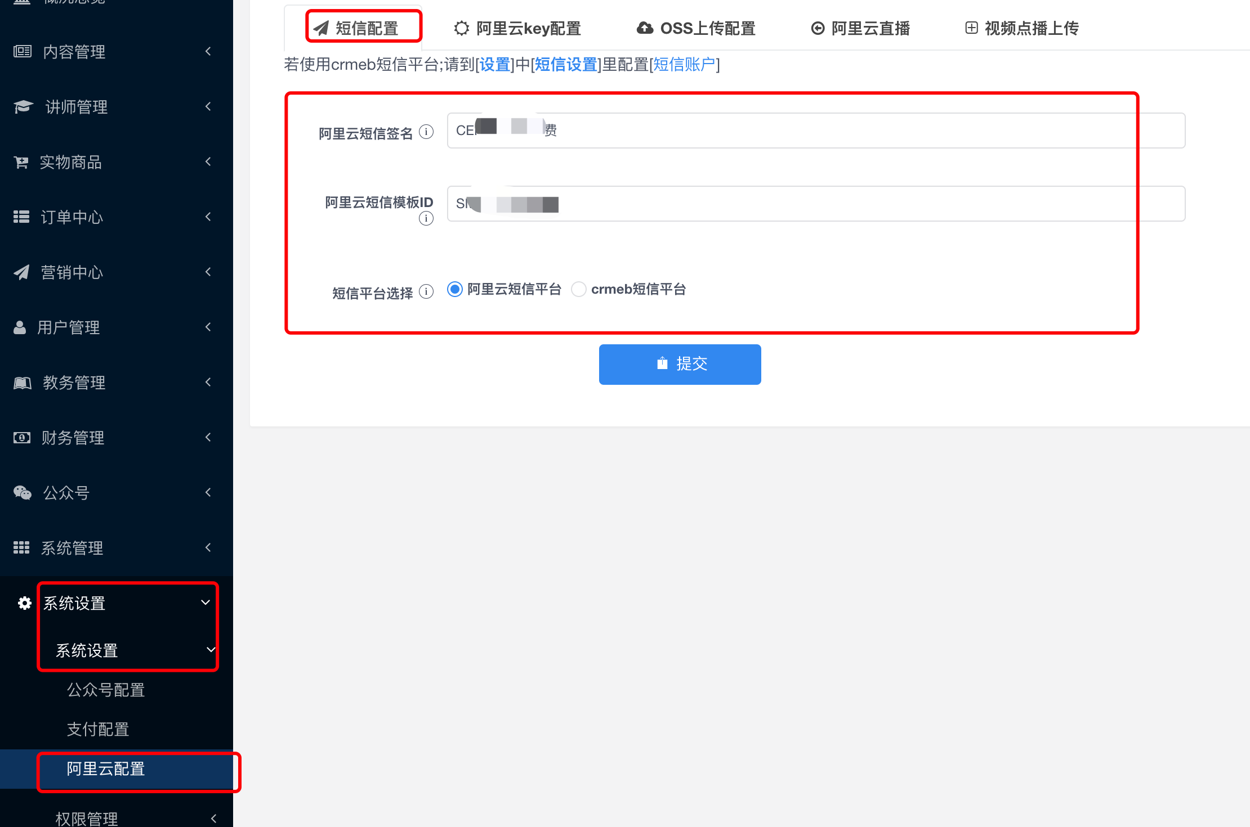Switch to the OSS上传配置 tab
The height and width of the screenshot is (827, 1250).
click(696, 28)
